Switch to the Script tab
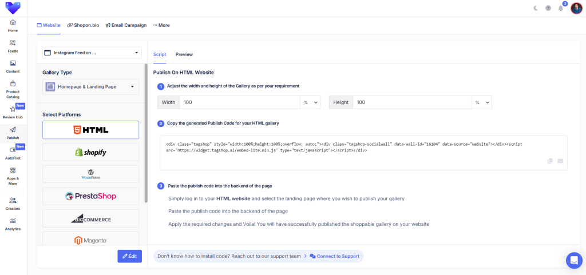 click(160, 54)
